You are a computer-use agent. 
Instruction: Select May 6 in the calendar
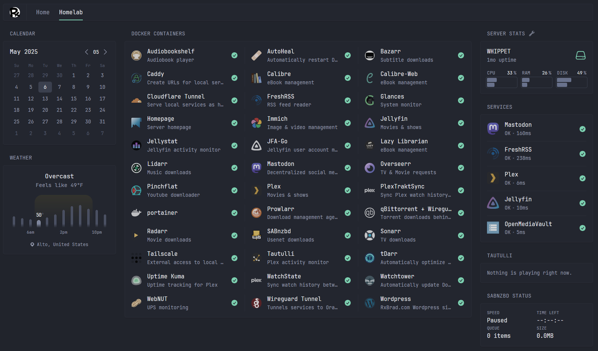45,87
